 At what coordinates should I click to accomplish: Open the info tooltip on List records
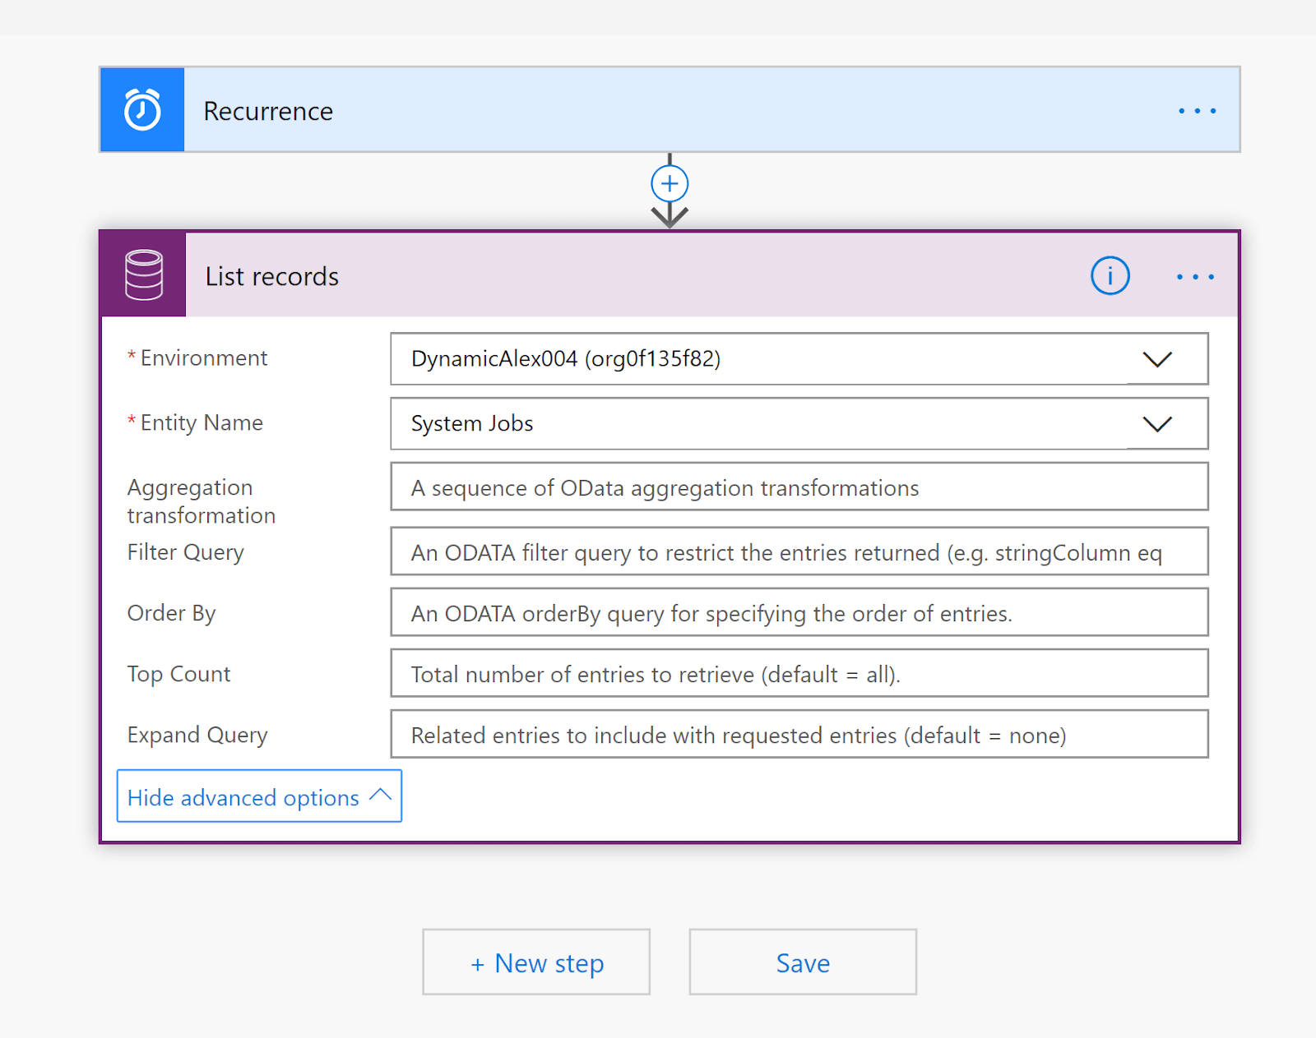pyautogui.click(x=1110, y=276)
